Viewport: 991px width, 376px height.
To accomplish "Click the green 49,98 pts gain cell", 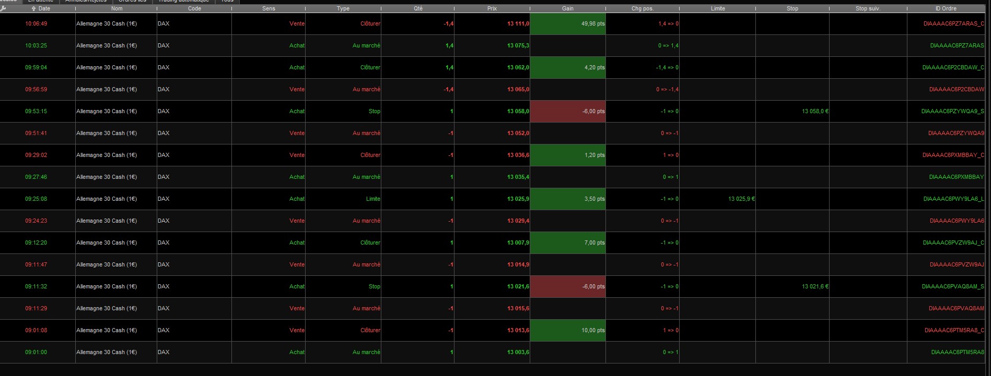I will tap(568, 24).
